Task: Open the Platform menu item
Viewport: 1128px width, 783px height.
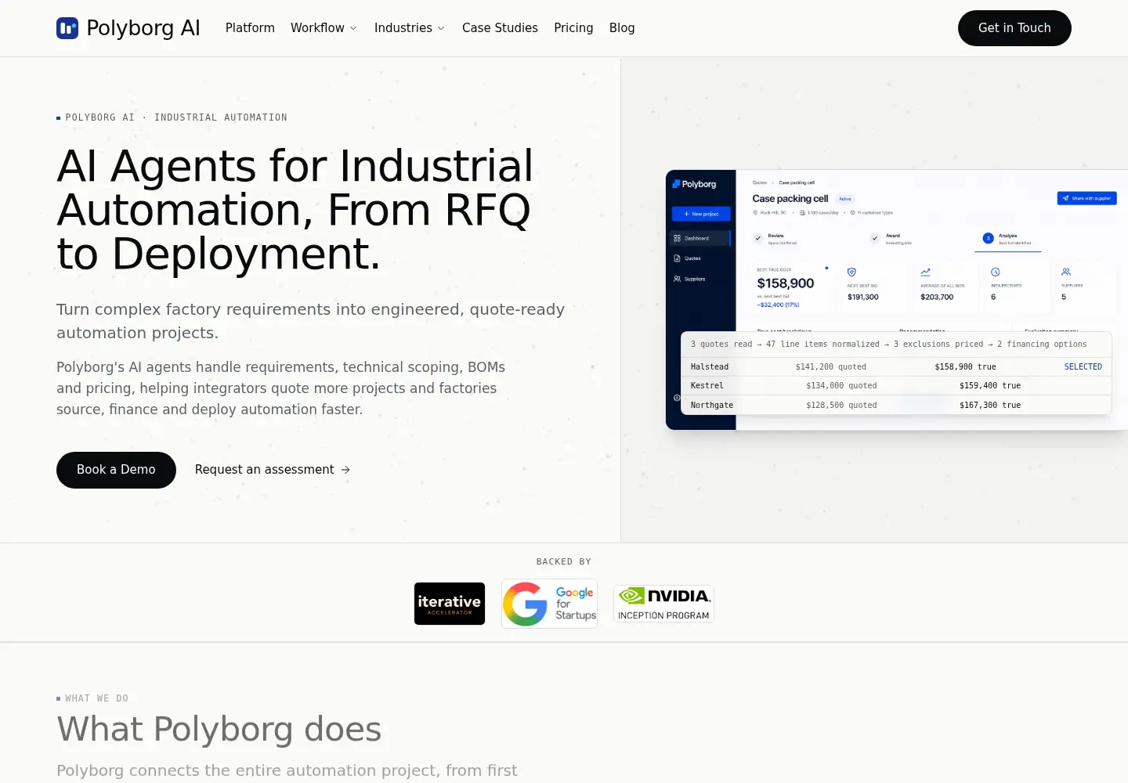Action: pos(250,28)
